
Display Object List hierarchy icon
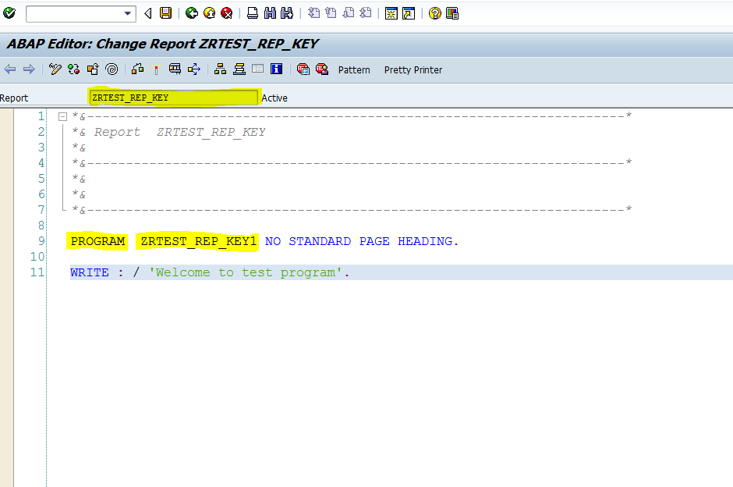coord(220,69)
